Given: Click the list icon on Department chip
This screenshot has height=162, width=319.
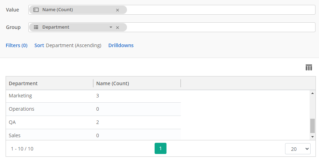Looking at the screenshot, I should [x=36, y=27].
